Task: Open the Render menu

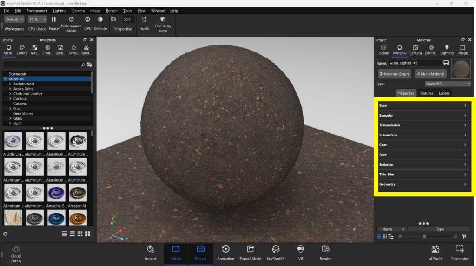Action: point(112,11)
